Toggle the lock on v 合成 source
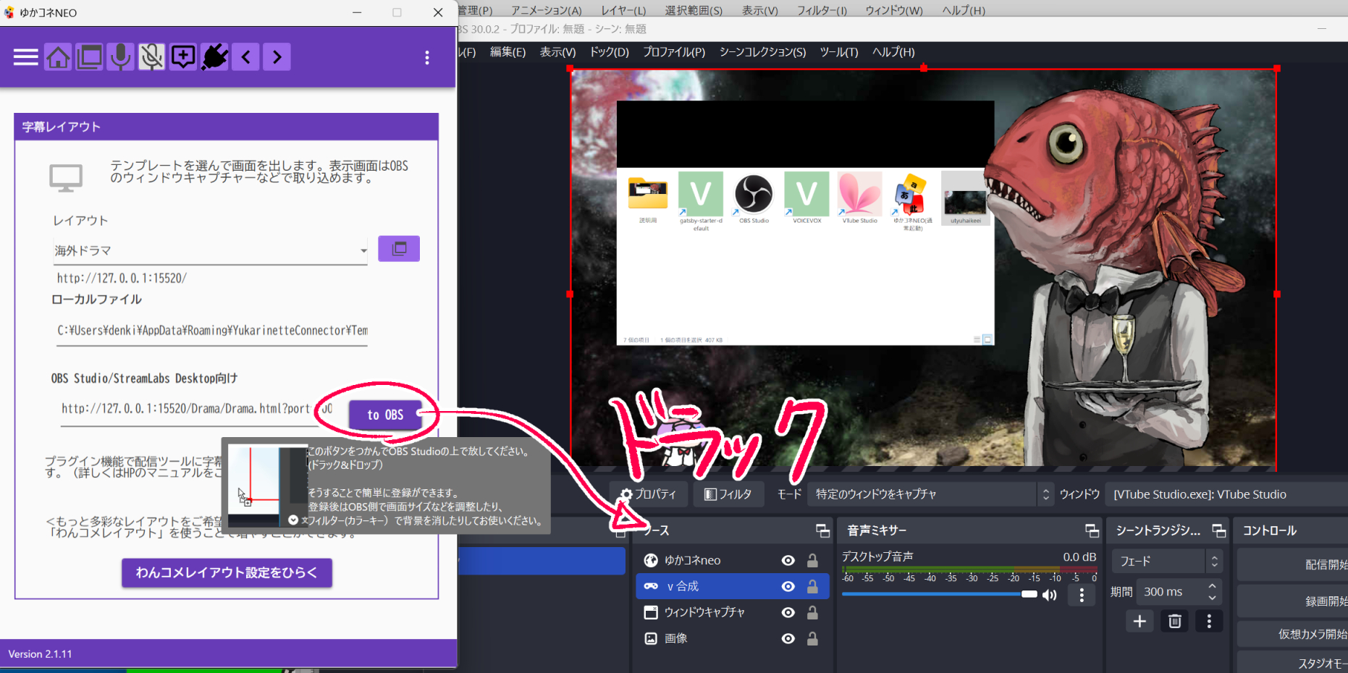 click(813, 586)
